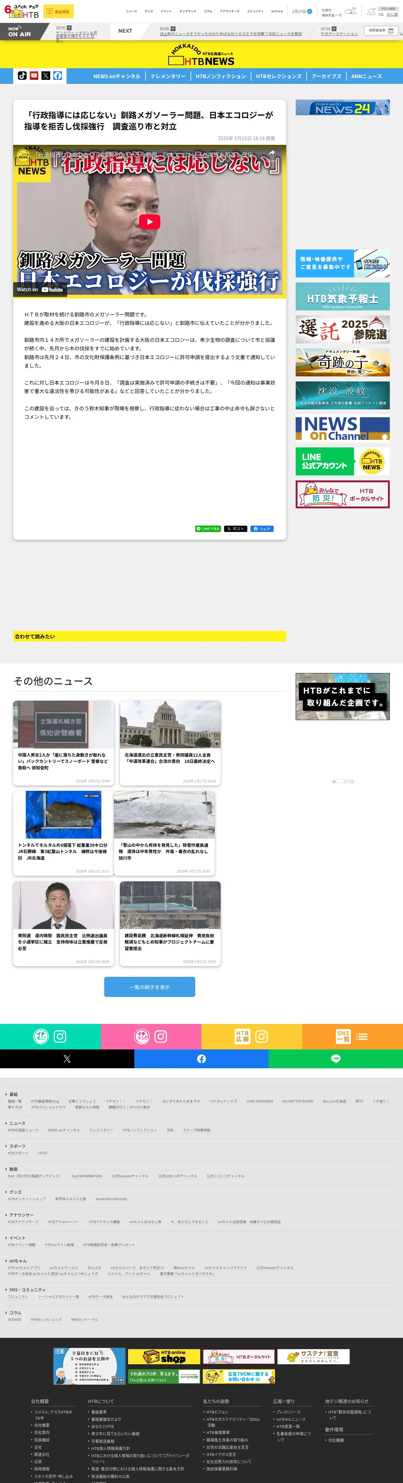Expand the 番組 footer section
The width and height of the screenshot is (403, 1483).
pyautogui.click(x=13, y=1094)
